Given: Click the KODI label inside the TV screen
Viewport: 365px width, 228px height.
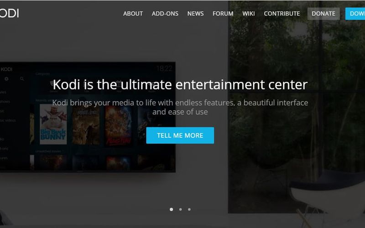Looking at the screenshot, I should [6, 69].
